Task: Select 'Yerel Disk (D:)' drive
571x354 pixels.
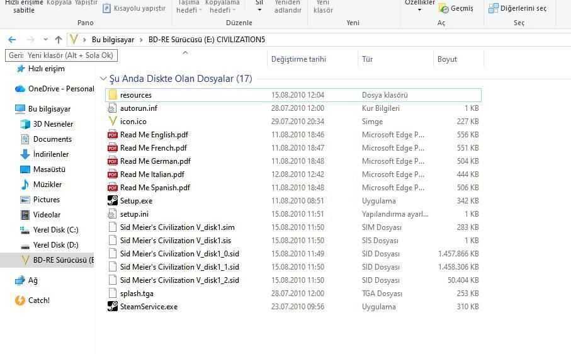Action: (49, 245)
